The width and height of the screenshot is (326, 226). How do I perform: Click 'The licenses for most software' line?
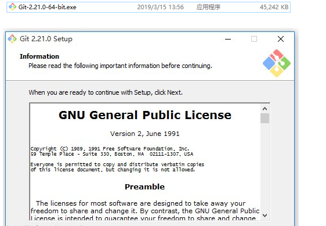pyautogui.click(x=140, y=203)
